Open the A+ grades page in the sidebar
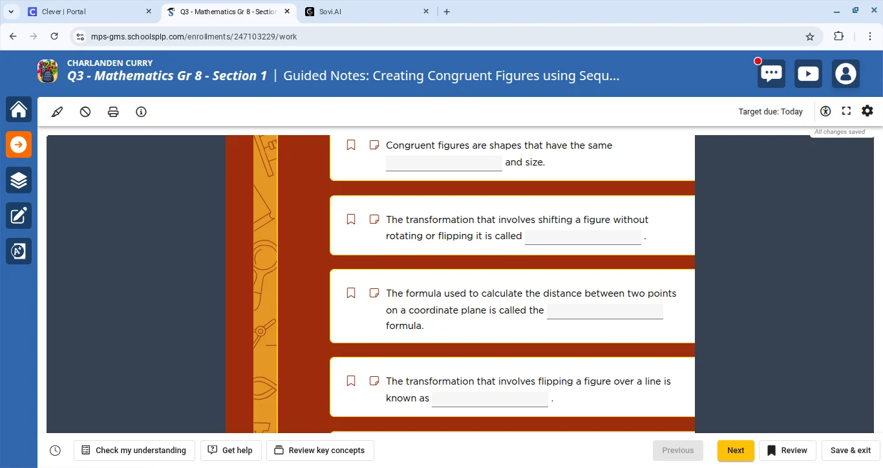The width and height of the screenshot is (883, 468). 19,251
